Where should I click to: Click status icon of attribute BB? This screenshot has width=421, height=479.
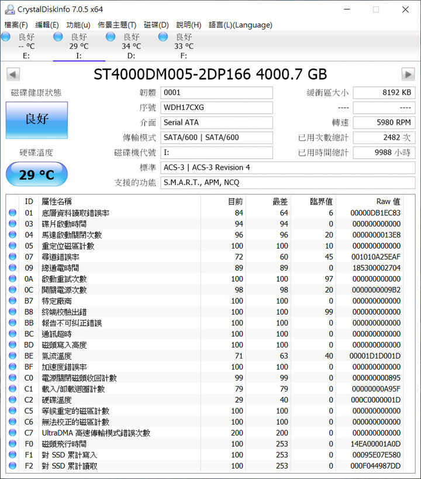pos(12,322)
